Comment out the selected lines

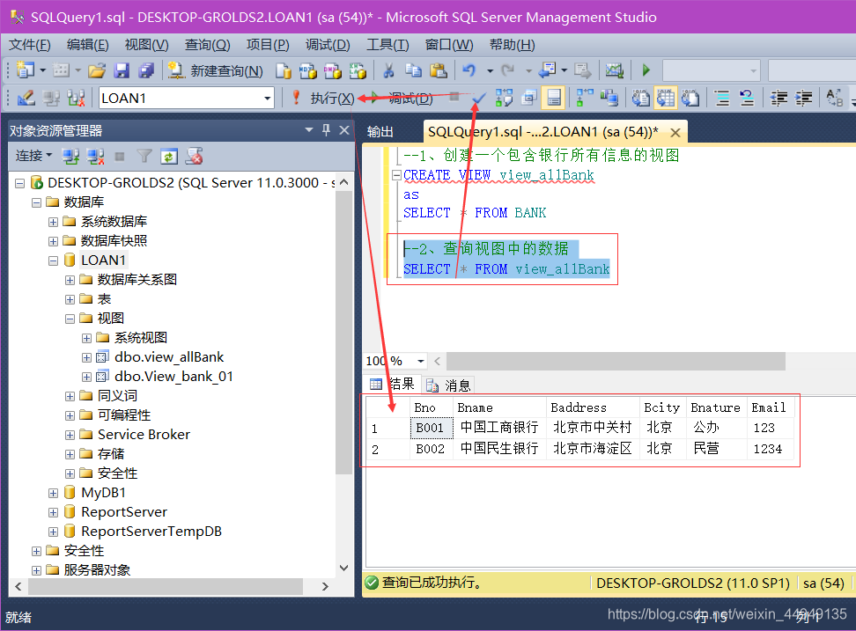[x=722, y=99]
